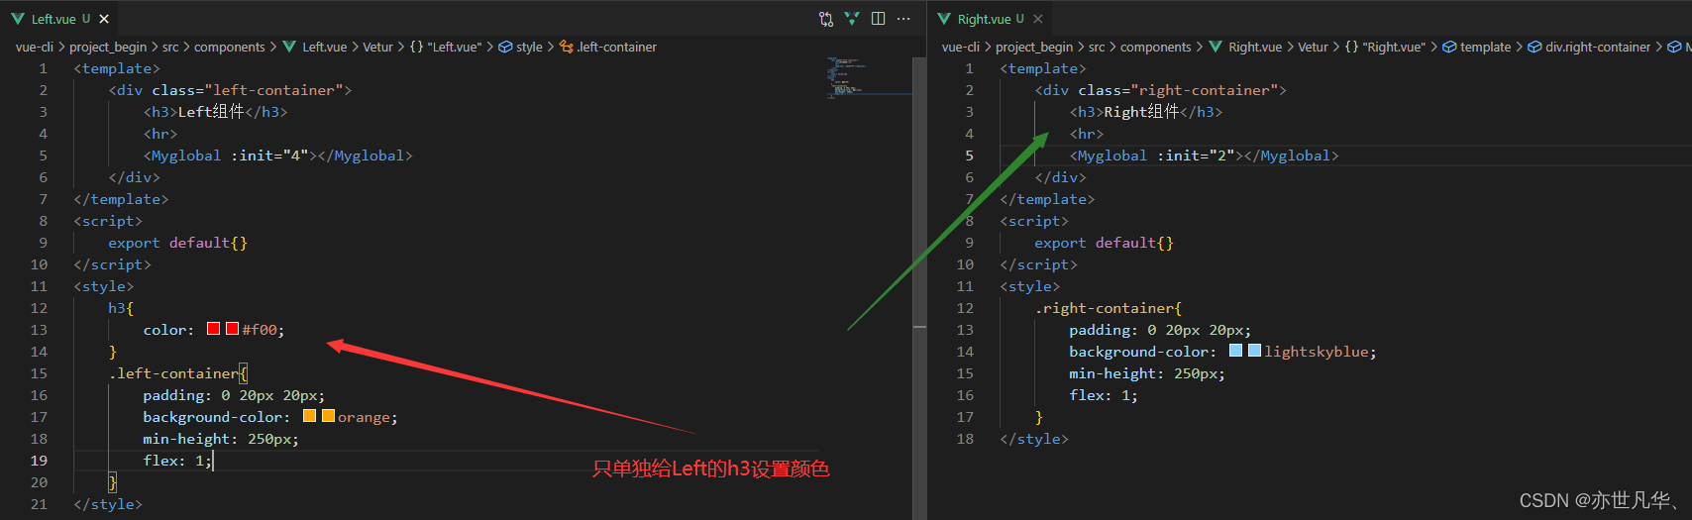Click project_begin breadcrumb in right editor
The height and width of the screenshot is (520, 1692).
tap(1033, 47)
